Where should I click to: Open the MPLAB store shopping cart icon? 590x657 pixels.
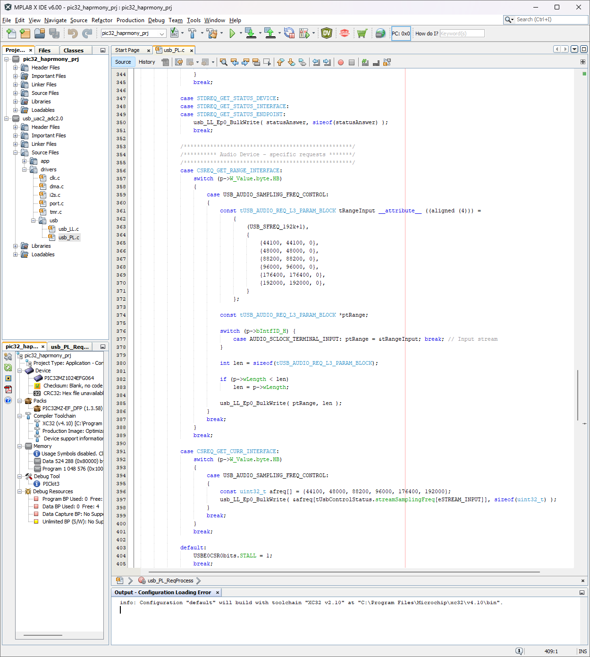point(362,34)
